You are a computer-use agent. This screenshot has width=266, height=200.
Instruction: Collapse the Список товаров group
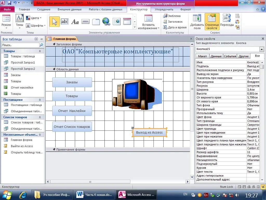coord(40,117)
